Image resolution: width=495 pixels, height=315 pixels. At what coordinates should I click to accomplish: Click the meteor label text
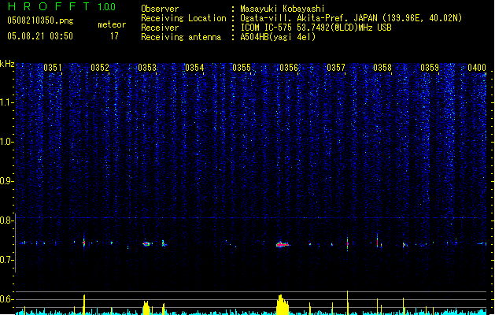point(112,24)
